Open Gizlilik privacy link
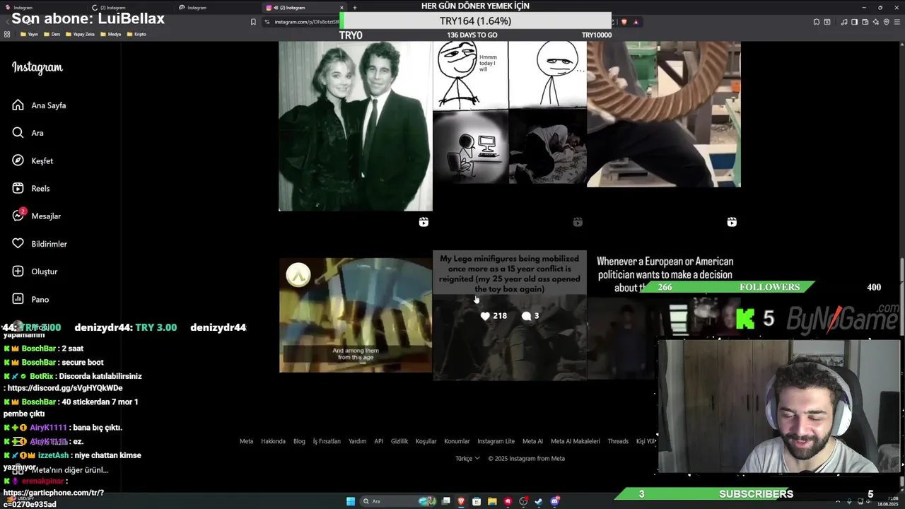905x509 pixels. tap(399, 441)
